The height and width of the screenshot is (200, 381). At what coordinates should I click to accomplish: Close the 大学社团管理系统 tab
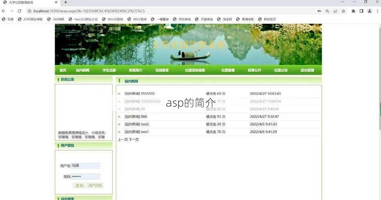[x=56, y=2]
